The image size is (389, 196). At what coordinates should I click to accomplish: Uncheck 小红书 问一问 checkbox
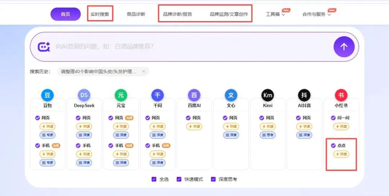[x=333, y=118]
